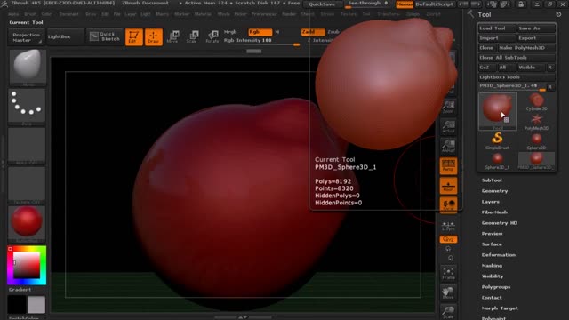Image resolution: width=569 pixels, height=320 pixels.
Task: Open the Preferences menu
Action: (x=264, y=14)
